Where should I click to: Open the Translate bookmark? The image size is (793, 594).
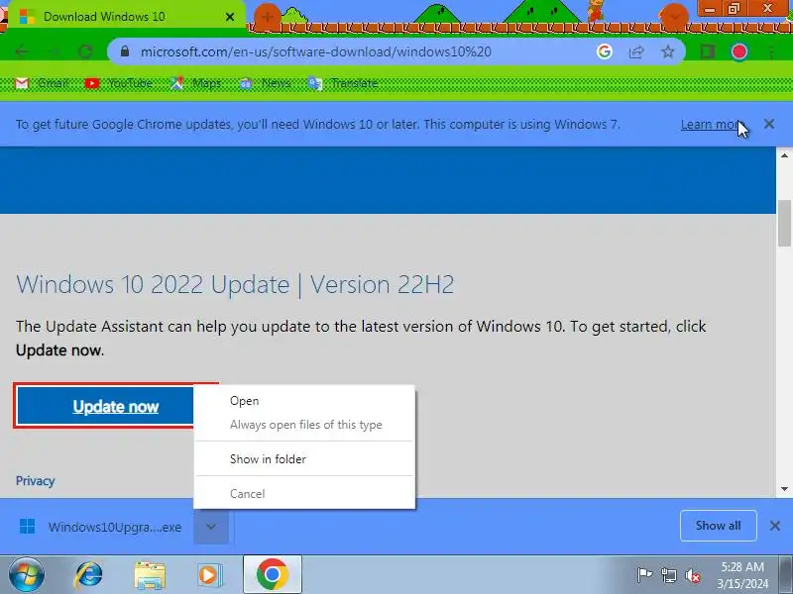click(x=343, y=83)
